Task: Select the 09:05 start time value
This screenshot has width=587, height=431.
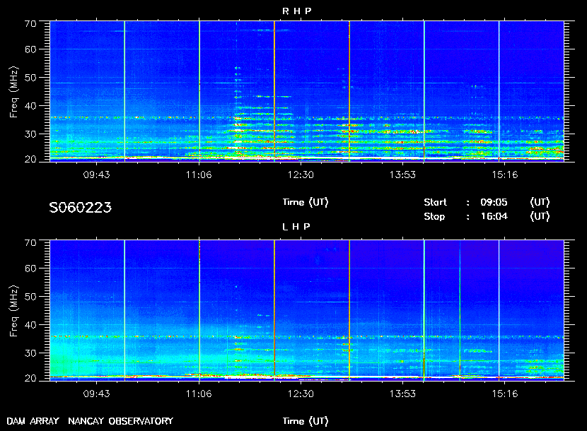Action: [x=494, y=202]
